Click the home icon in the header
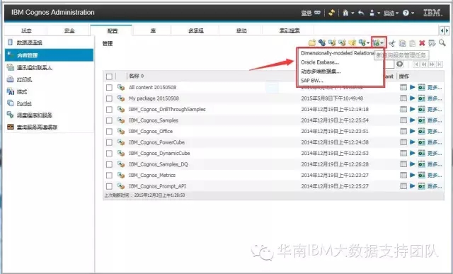The image size is (453, 274). [345, 13]
